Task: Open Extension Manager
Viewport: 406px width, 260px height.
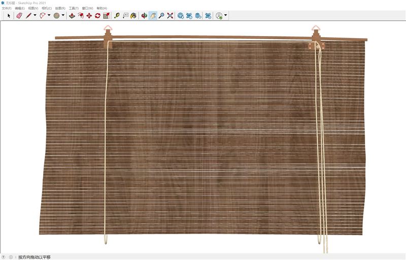Action: [x=208, y=16]
